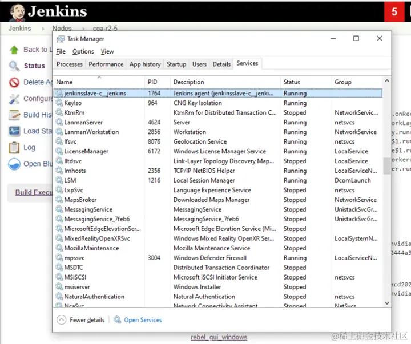
Task: Select the Services tab
Action: pyautogui.click(x=247, y=63)
